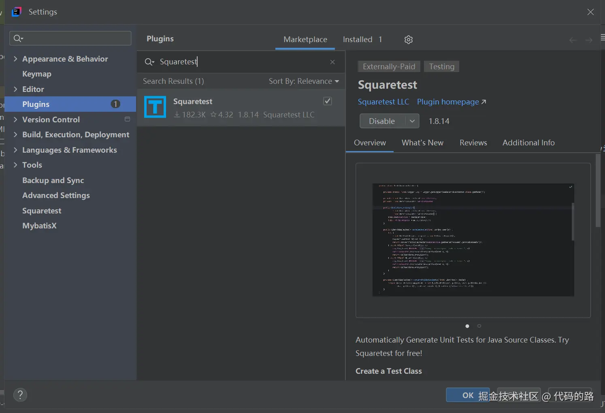Click the plugin screenshot preview thumbnail

point(473,240)
